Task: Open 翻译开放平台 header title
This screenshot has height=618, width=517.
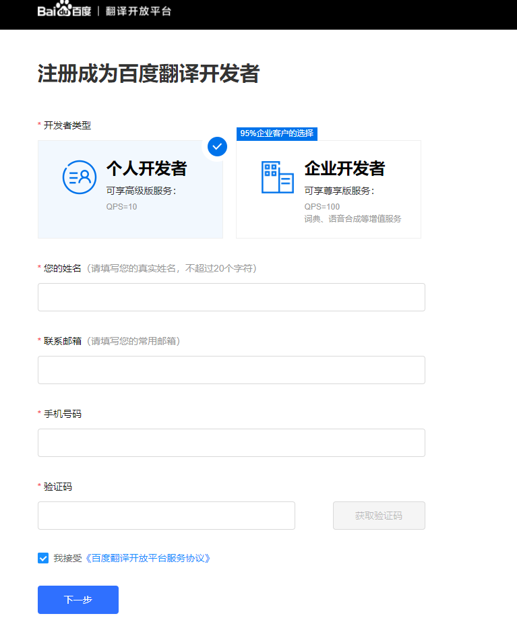Action: 138,11
